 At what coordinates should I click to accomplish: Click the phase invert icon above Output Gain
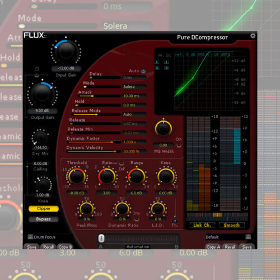tap(37, 69)
